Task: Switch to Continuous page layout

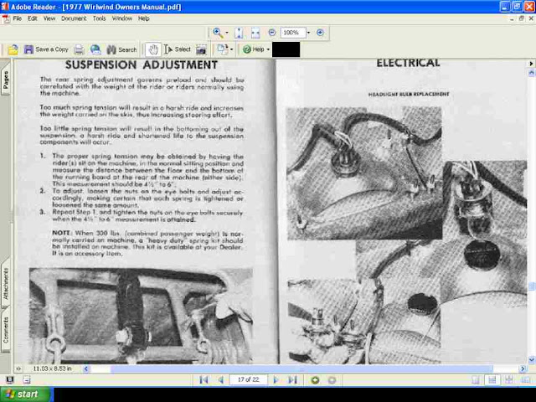Action: (x=492, y=379)
